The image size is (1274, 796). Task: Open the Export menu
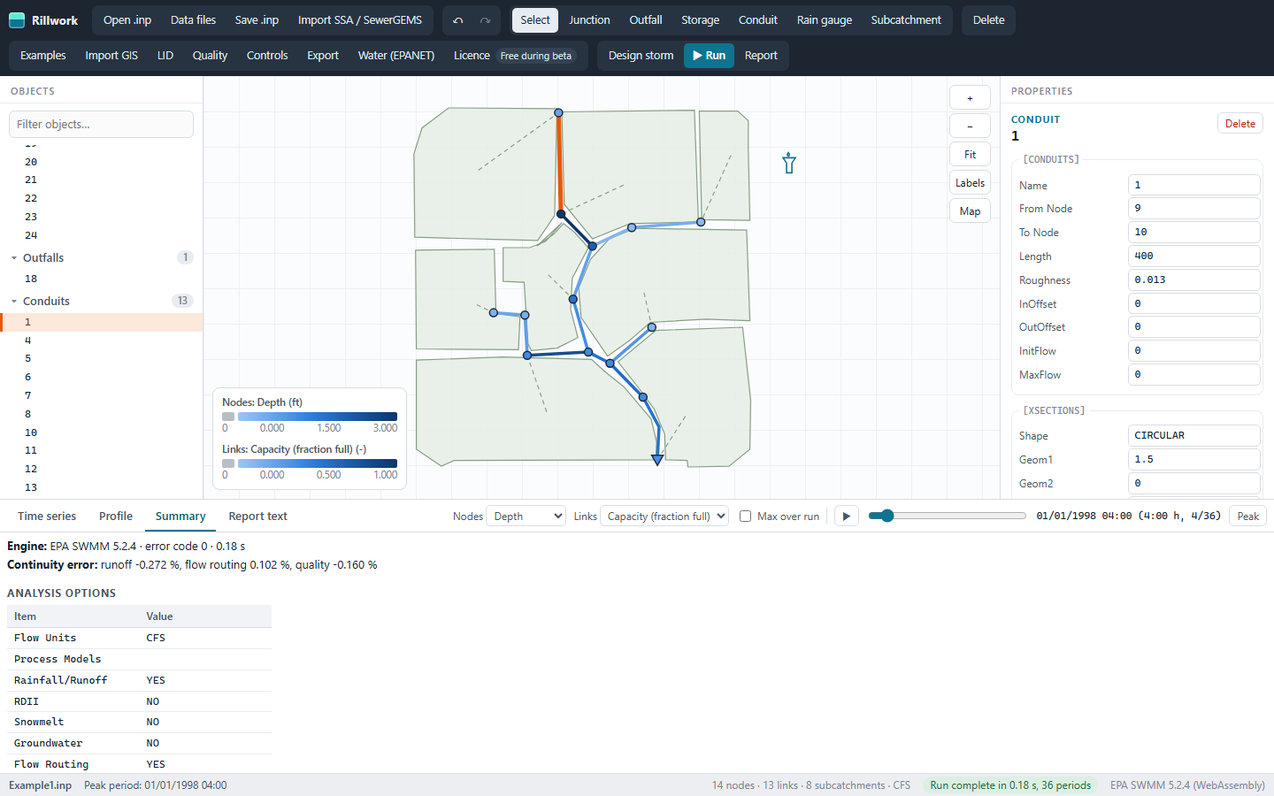click(323, 55)
